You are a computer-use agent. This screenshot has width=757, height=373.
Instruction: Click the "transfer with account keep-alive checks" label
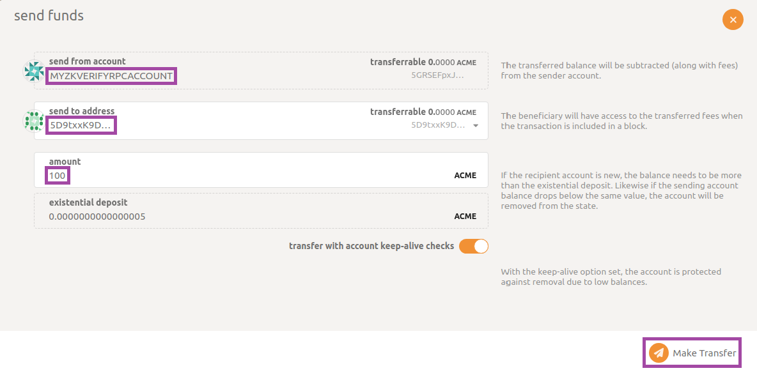pos(371,246)
